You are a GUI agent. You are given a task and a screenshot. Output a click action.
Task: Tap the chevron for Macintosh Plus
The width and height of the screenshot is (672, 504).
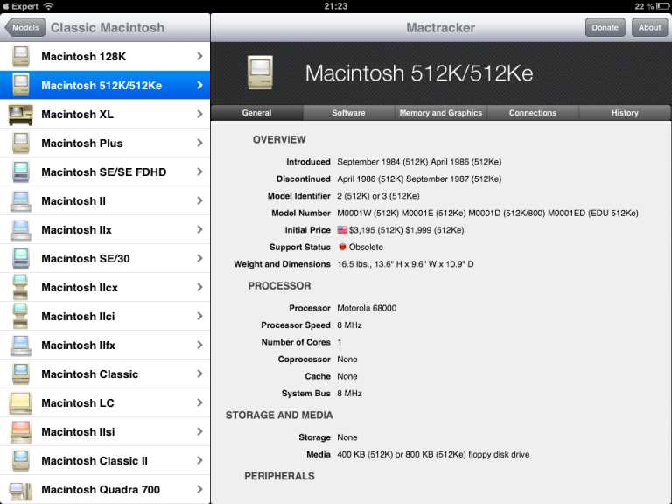(199, 143)
